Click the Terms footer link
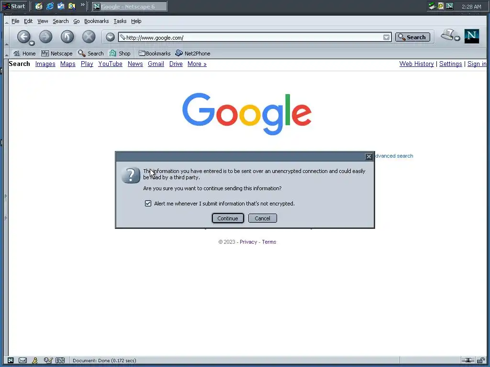This screenshot has height=367, width=490. point(269,242)
